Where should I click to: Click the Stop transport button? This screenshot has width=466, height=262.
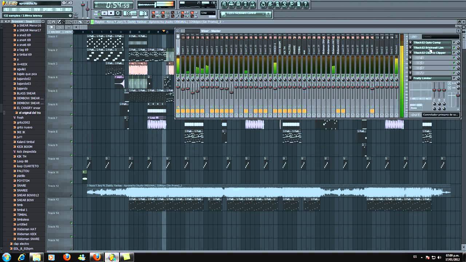[x=111, y=13]
